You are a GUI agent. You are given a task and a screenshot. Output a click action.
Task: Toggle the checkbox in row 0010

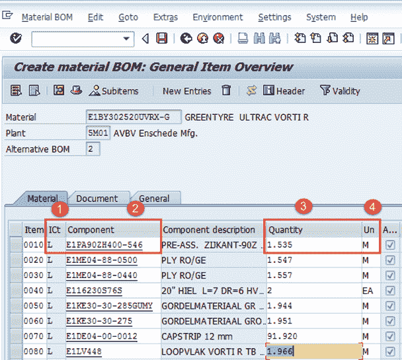pyautogui.click(x=390, y=245)
